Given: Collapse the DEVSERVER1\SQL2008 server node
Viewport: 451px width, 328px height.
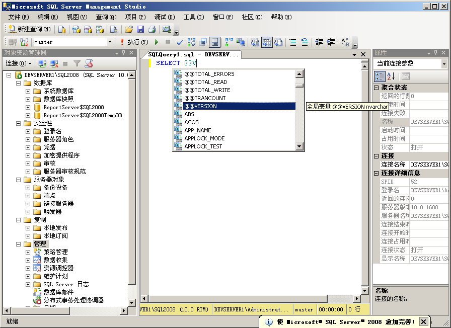Looking at the screenshot, I should pos(9,75).
